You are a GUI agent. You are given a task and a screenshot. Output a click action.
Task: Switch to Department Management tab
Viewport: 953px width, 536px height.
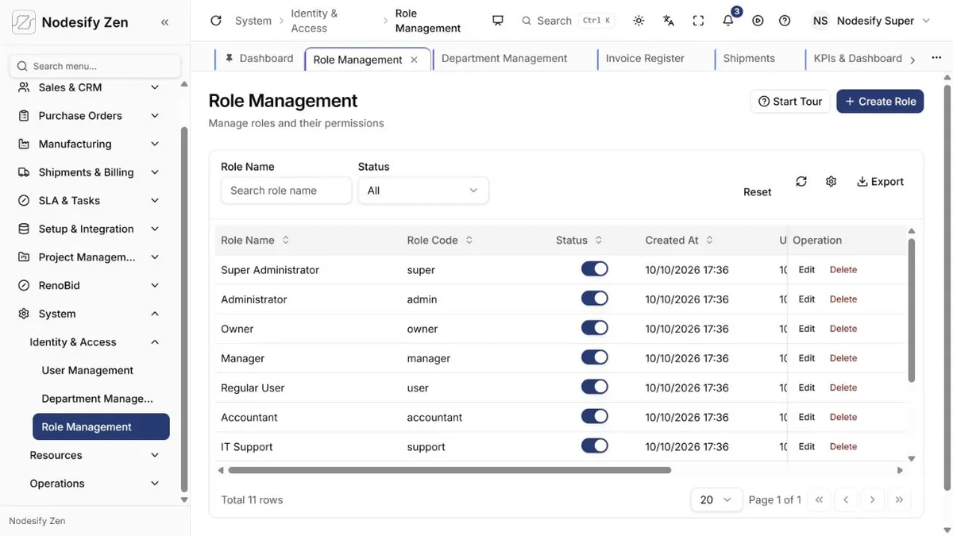click(504, 59)
